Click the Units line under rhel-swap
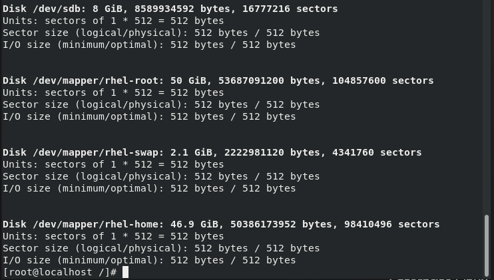Viewport: 494px width, 280px height. click(x=113, y=164)
